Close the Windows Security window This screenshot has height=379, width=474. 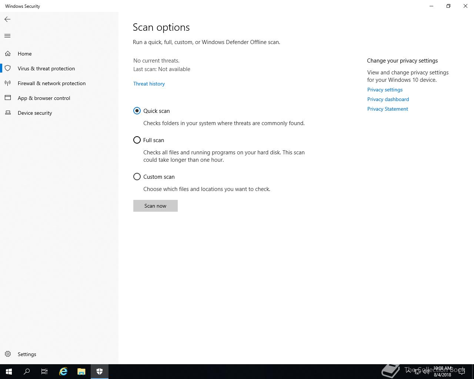[x=465, y=6]
